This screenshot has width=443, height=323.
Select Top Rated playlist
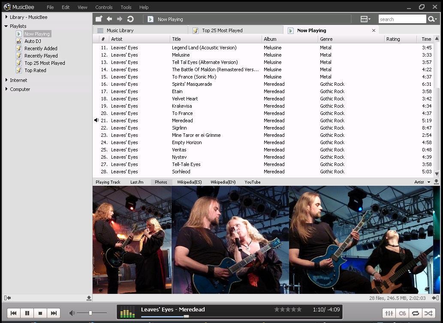[x=35, y=70]
